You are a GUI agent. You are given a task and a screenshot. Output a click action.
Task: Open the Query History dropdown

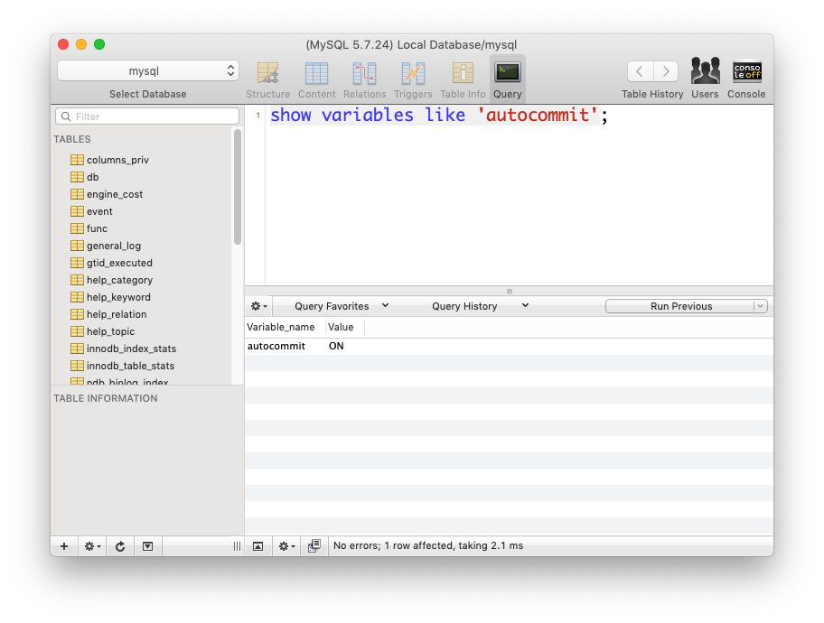click(x=480, y=306)
